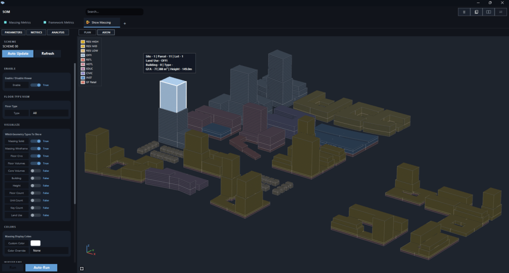Click the three-line list icon at top right

pyautogui.click(x=464, y=12)
